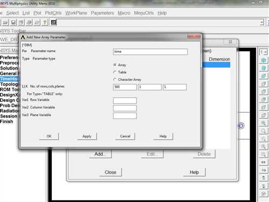269x202 pixels.
Task: Switch to Isometric view icon
Action: coord(264,60)
